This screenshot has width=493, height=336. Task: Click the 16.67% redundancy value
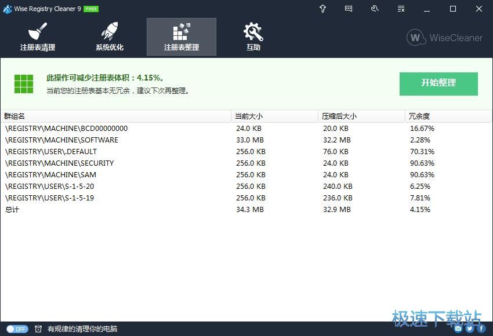coord(422,129)
